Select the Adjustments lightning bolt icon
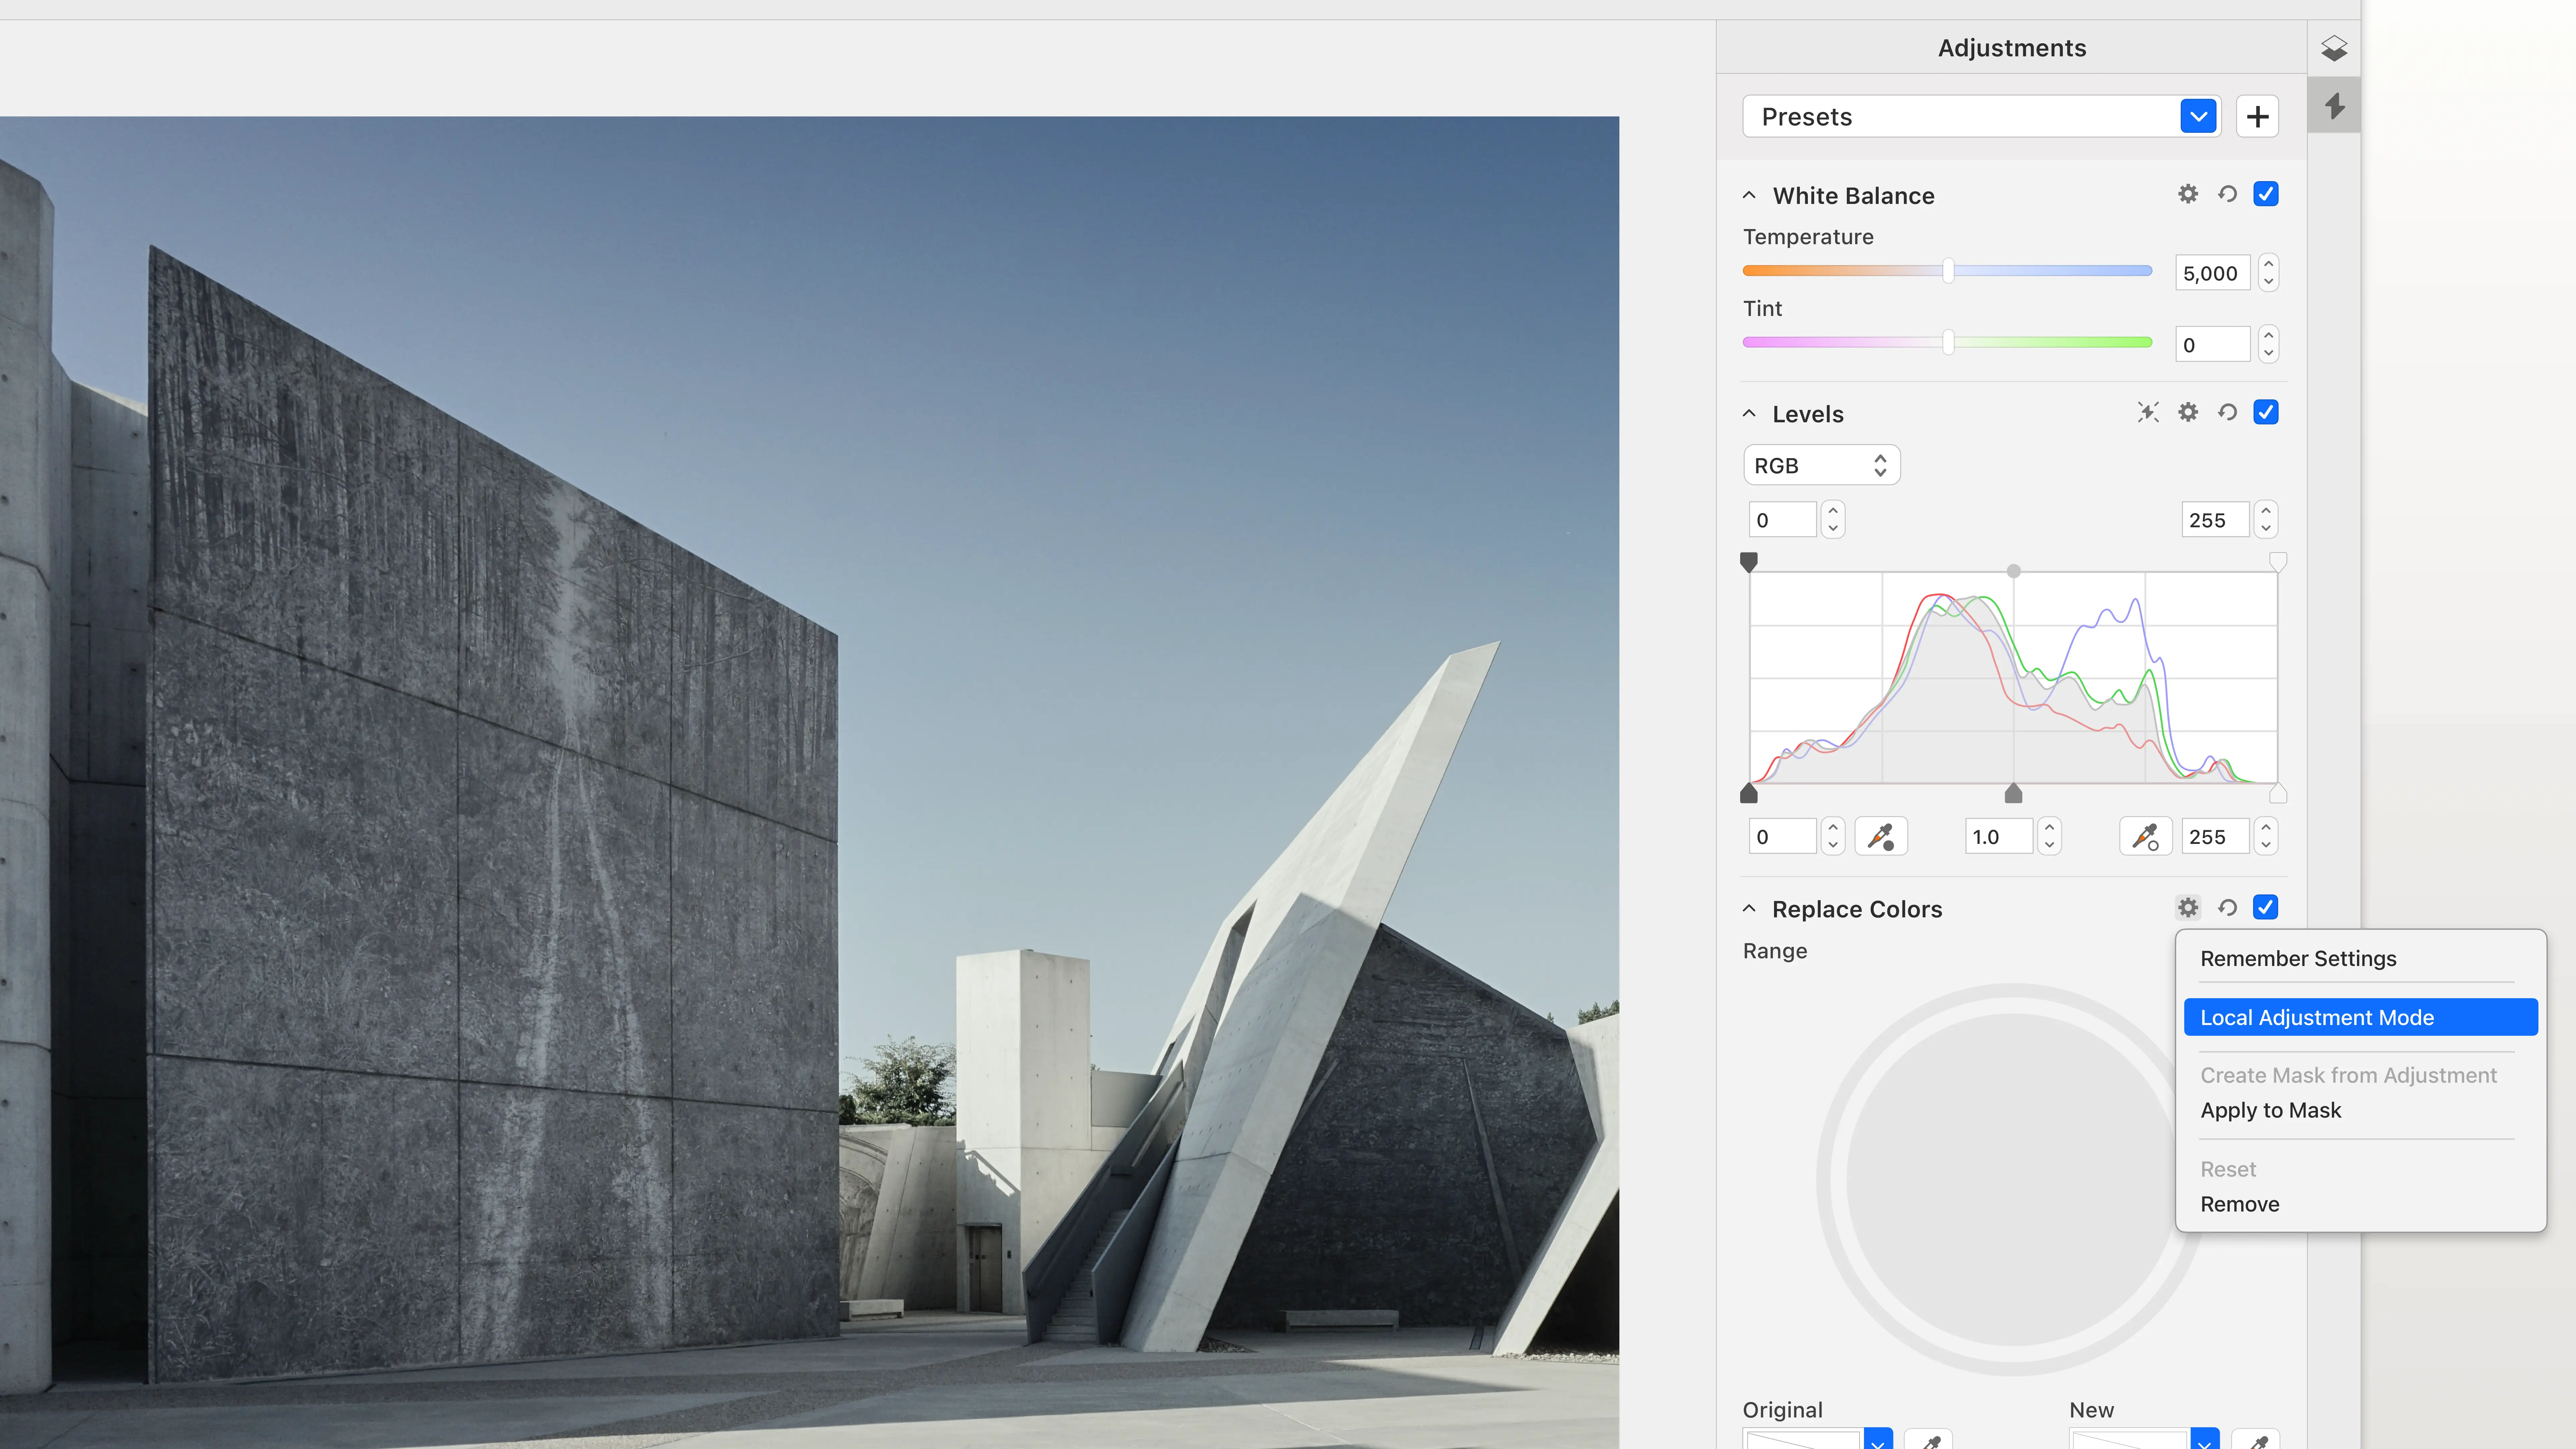This screenshot has width=2576, height=1449. tap(2334, 106)
